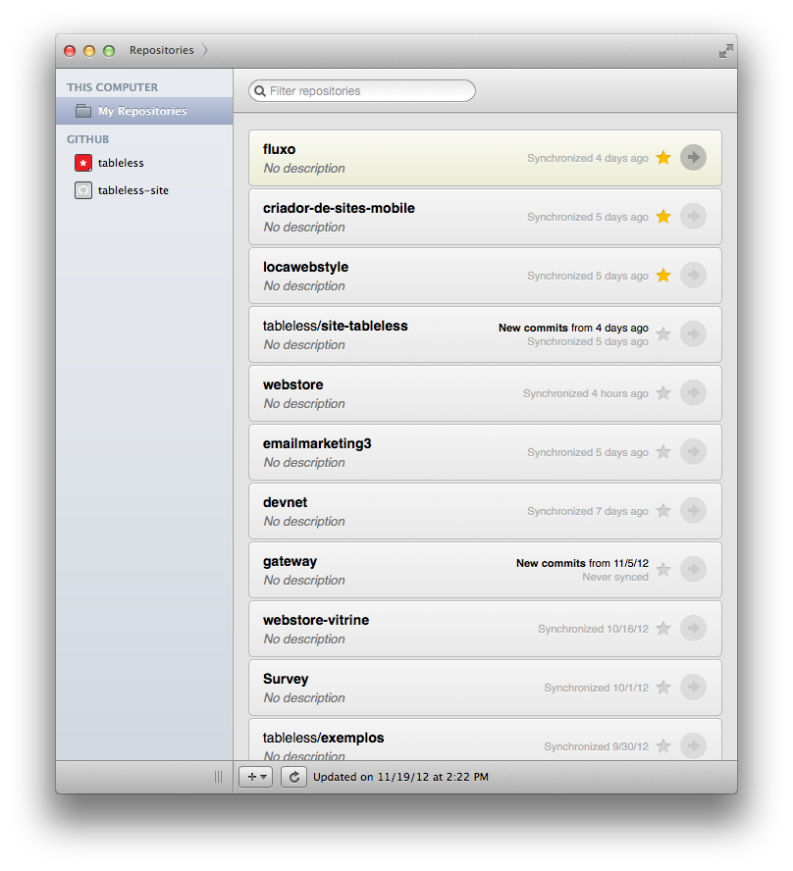Click 'Synchronized 7 days ago' on devnet
The image size is (793, 871).
588,511
